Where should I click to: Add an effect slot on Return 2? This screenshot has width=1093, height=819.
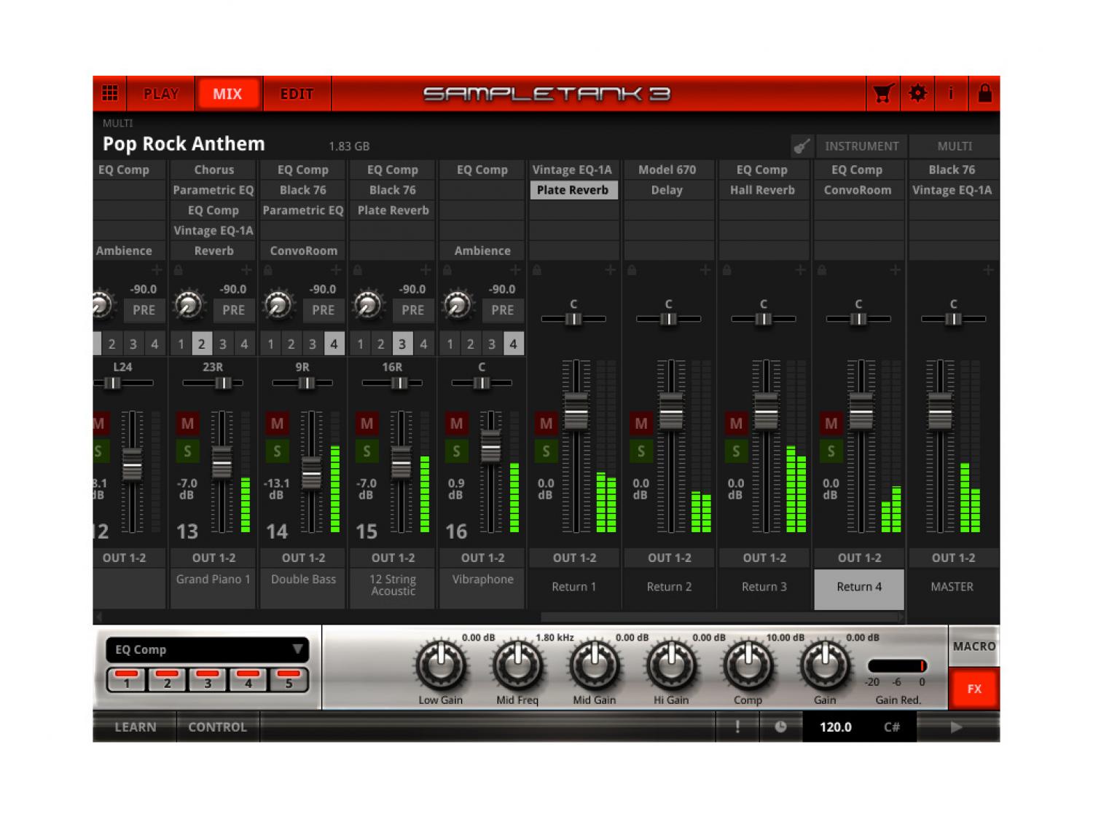pyautogui.click(x=705, y=271)
